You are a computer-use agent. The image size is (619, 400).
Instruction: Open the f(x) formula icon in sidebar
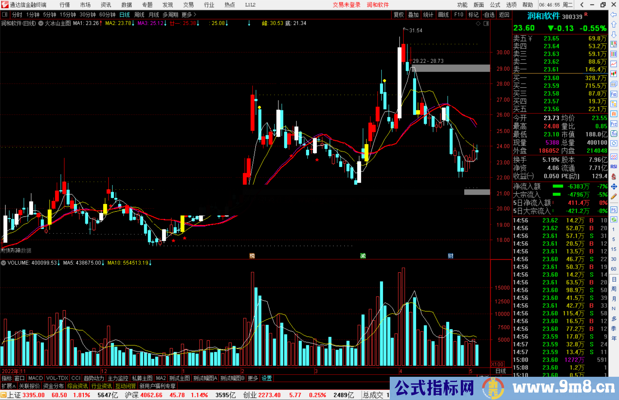click(614, 134)
